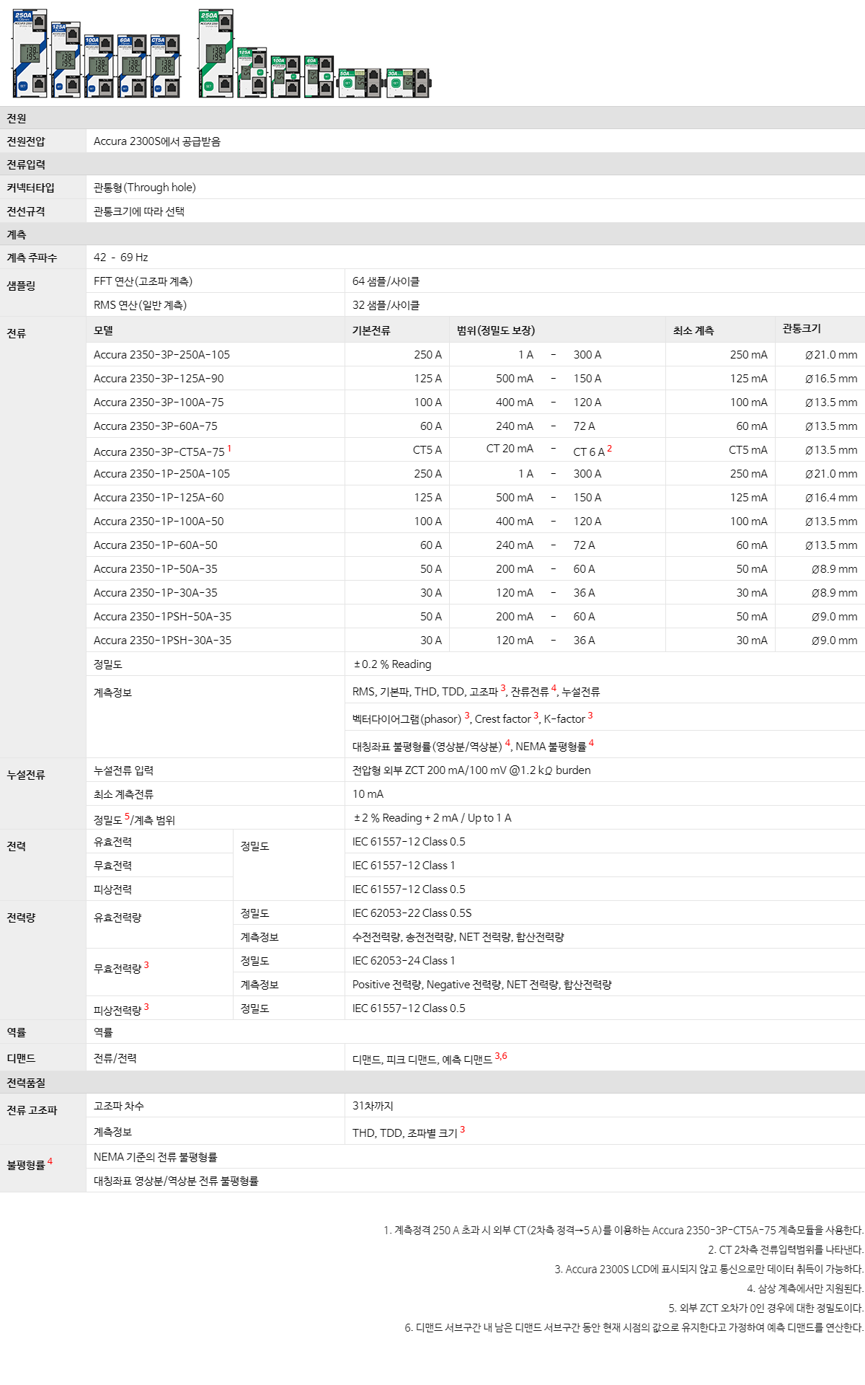Click model 'Accura 2350-3P-CT5A-75'
Viewport: 865px width, 1385px height.
[159, 452]
